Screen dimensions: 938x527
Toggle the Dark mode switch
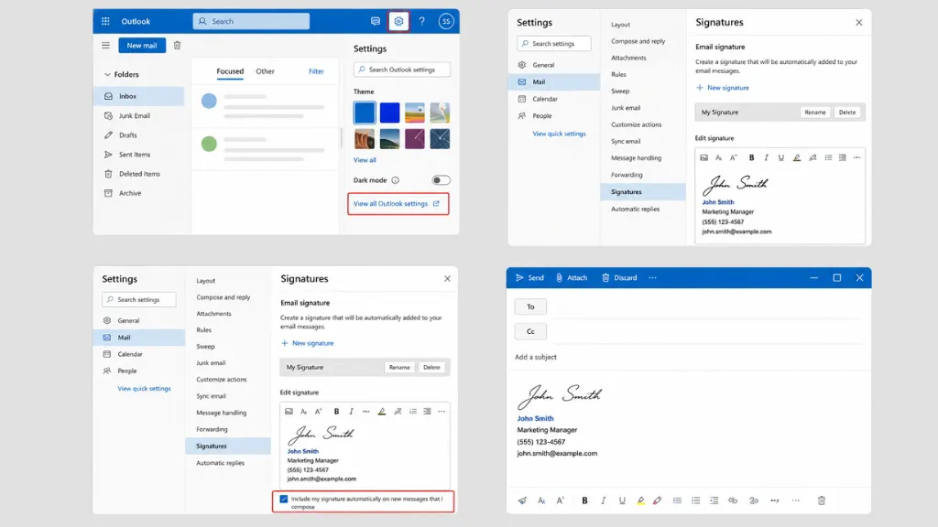(441, 180)
